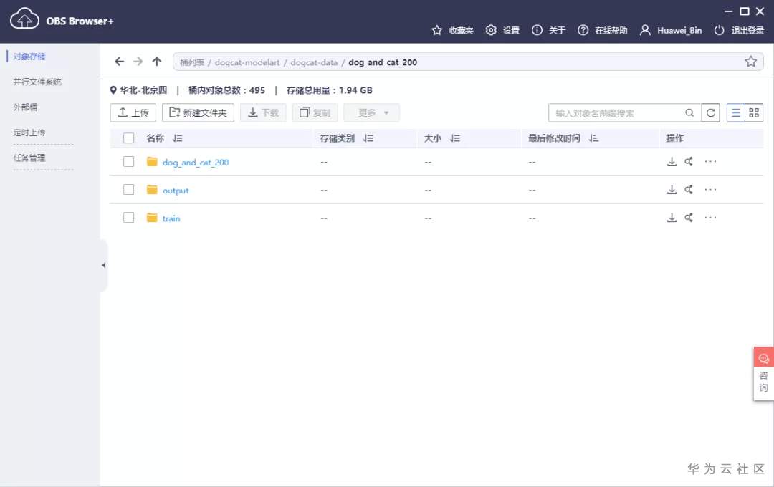Navigate up one folder level
This screenshot has width=774, height=487.
[156, 62]
